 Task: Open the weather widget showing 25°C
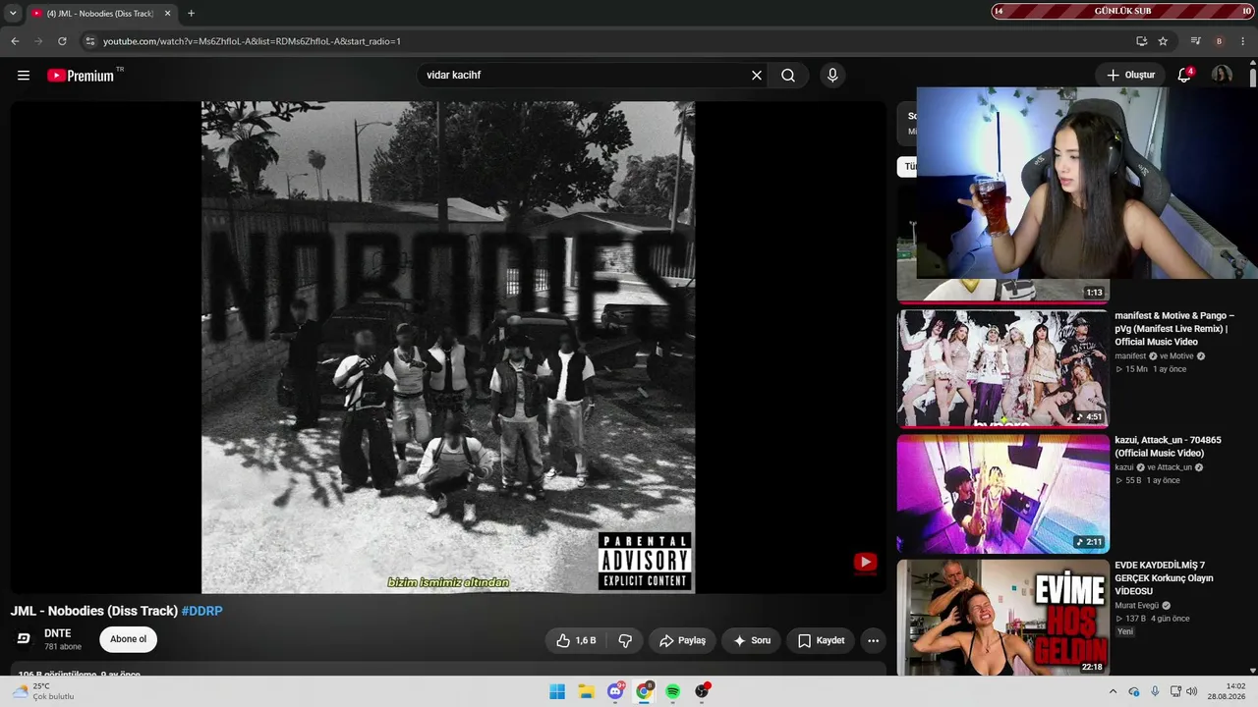point(42,691)
